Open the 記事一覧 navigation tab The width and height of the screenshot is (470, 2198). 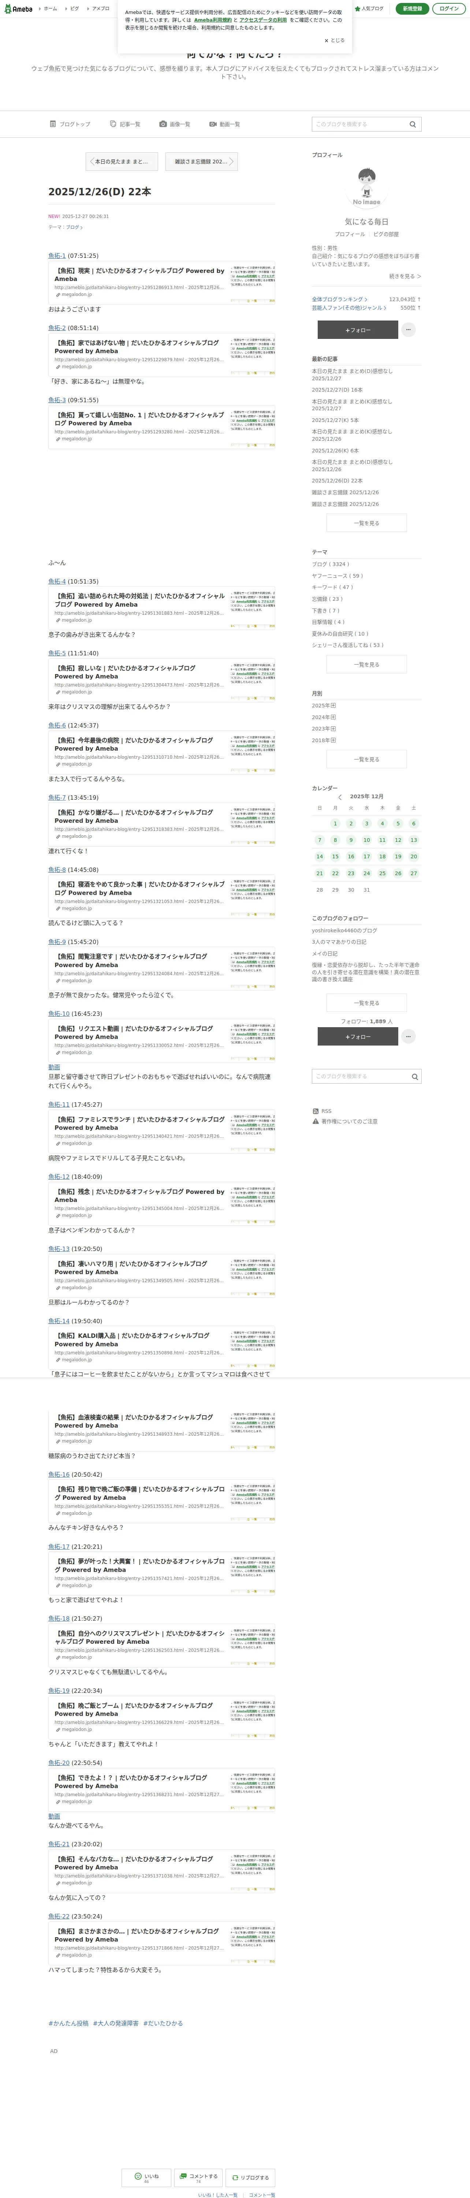[x=126, y=125]
